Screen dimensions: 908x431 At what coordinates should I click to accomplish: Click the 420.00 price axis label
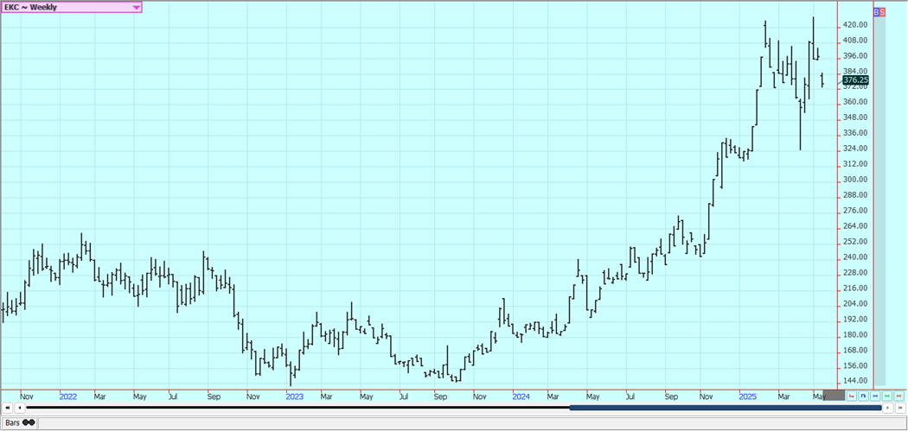[854, 25]
